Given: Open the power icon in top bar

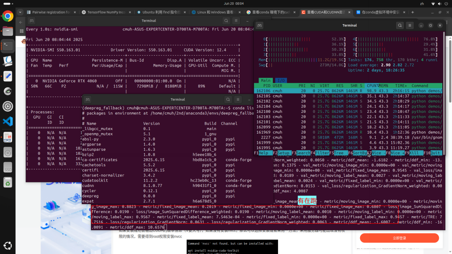Looking at the screenshot, I should point(446,4).
